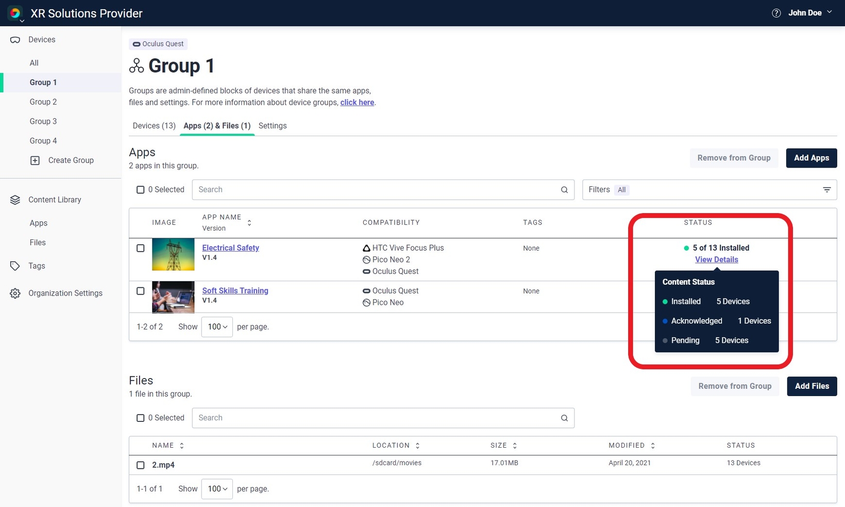Image resolution: width=845 pixels, height=507 pixels.
Task: Sort files by Size arrows
Action: click(x=515, y=446)
